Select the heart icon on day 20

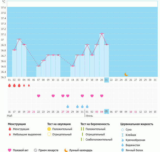click(x=102, y=96)
